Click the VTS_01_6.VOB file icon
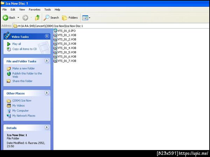The width and height of the screenshot is (210, 157). click(x=55, y=57)
